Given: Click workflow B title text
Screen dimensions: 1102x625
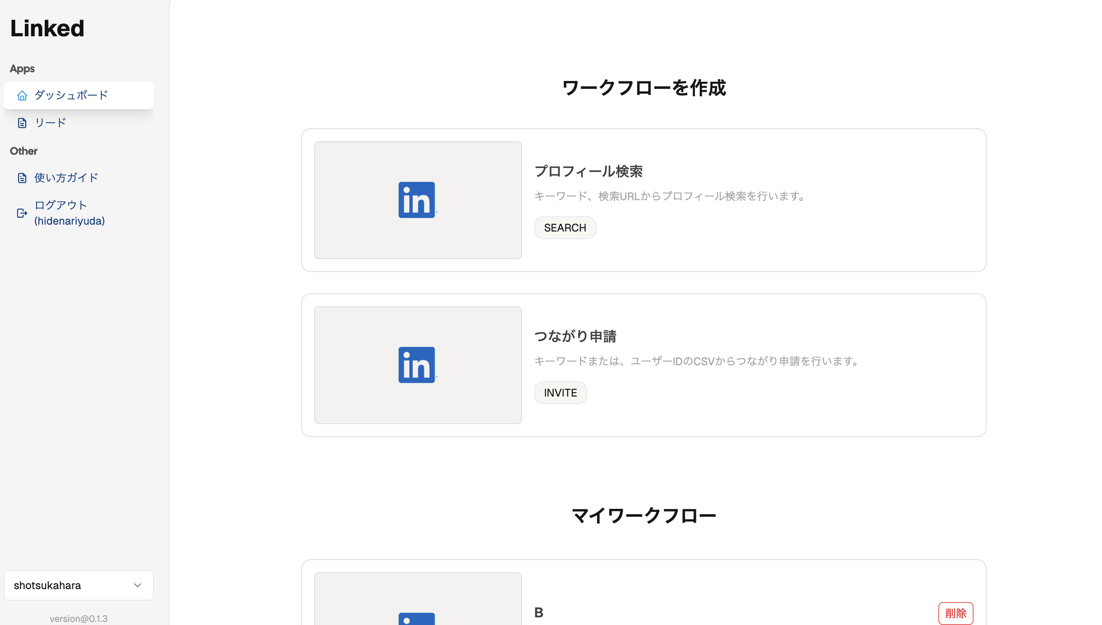Looking at the screenshot, I should point(538,612).
